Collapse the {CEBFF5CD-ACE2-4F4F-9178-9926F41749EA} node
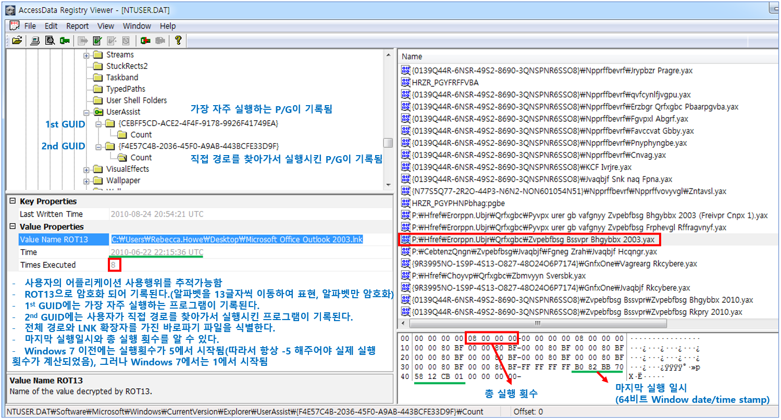Image resolution: width=781 pixels, height=420 pixels. point(98,124)
